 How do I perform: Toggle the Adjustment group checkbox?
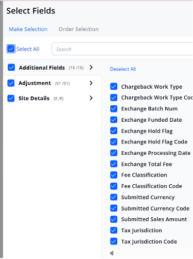[x=11, y=83]
